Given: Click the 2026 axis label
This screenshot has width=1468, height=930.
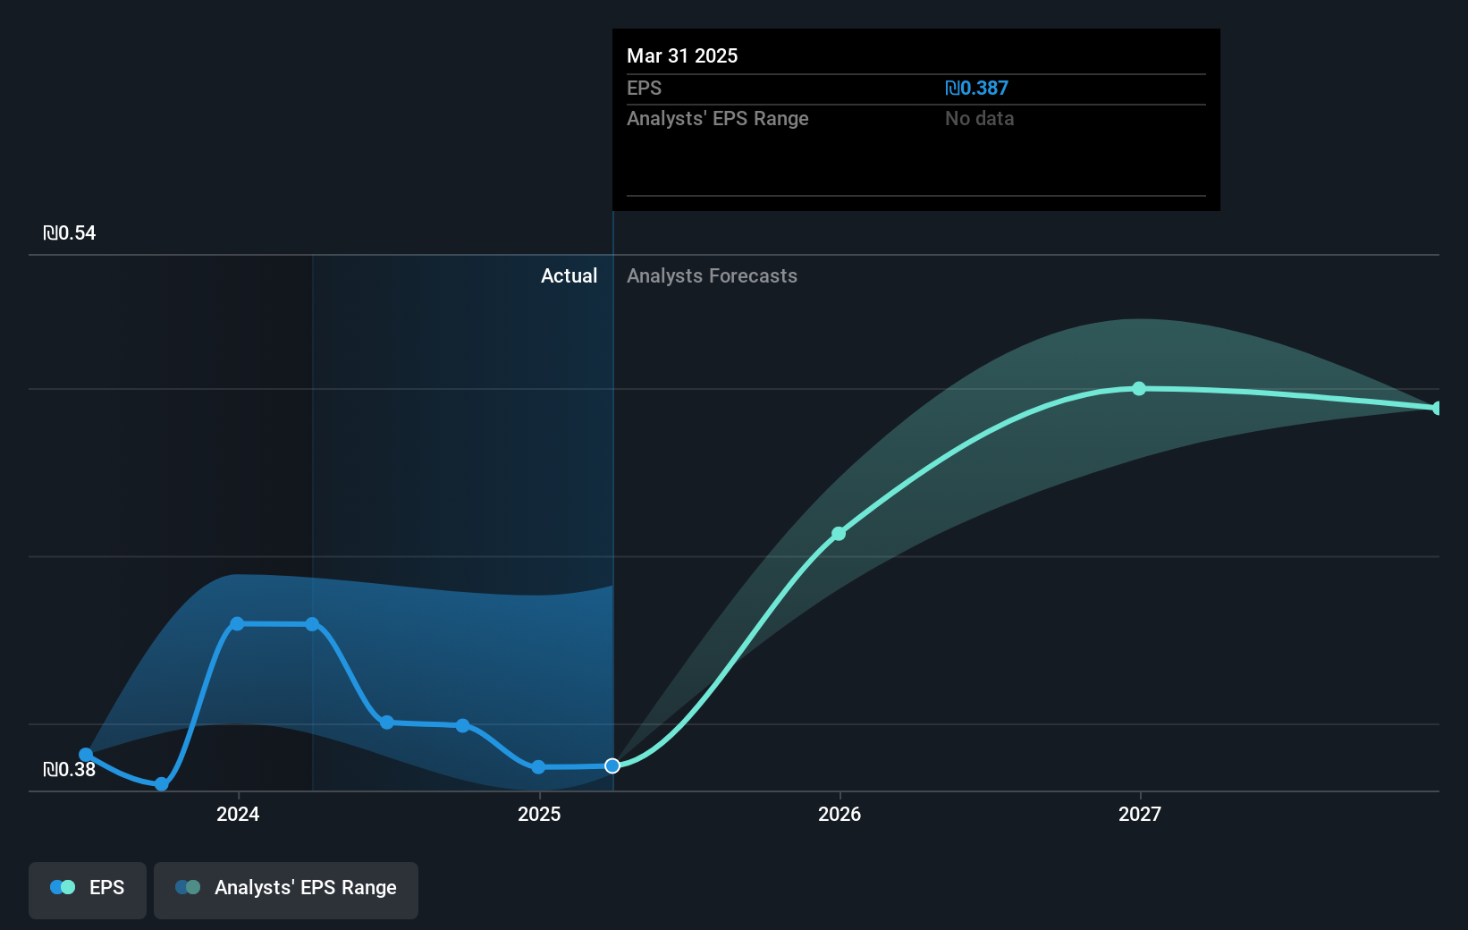Looking at the screenshot, I should (839, 814).
